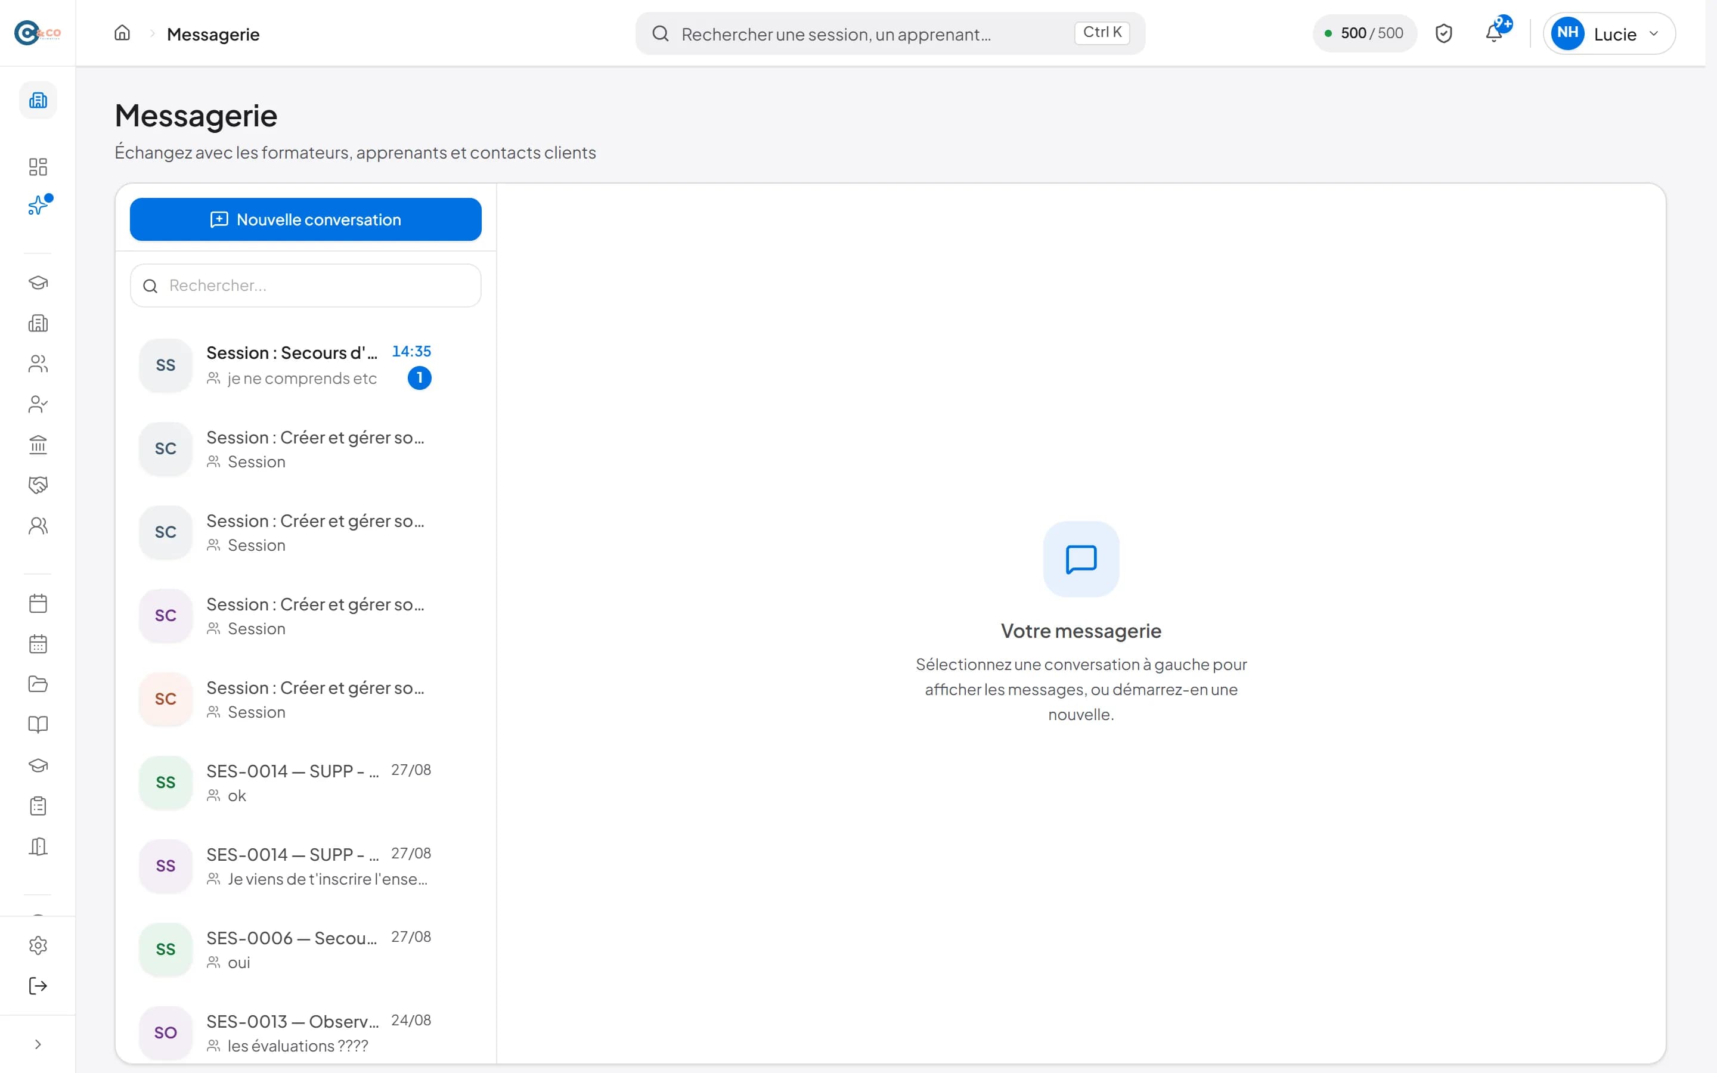The height and width of the screenshot is (1073, 1717).
Task: Open the shield security icon in header
Action: coord(1444,33)
